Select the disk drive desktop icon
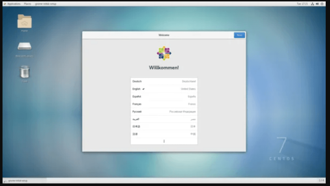The width and height of the screenshot is (330, 186). tap(24, 46)
